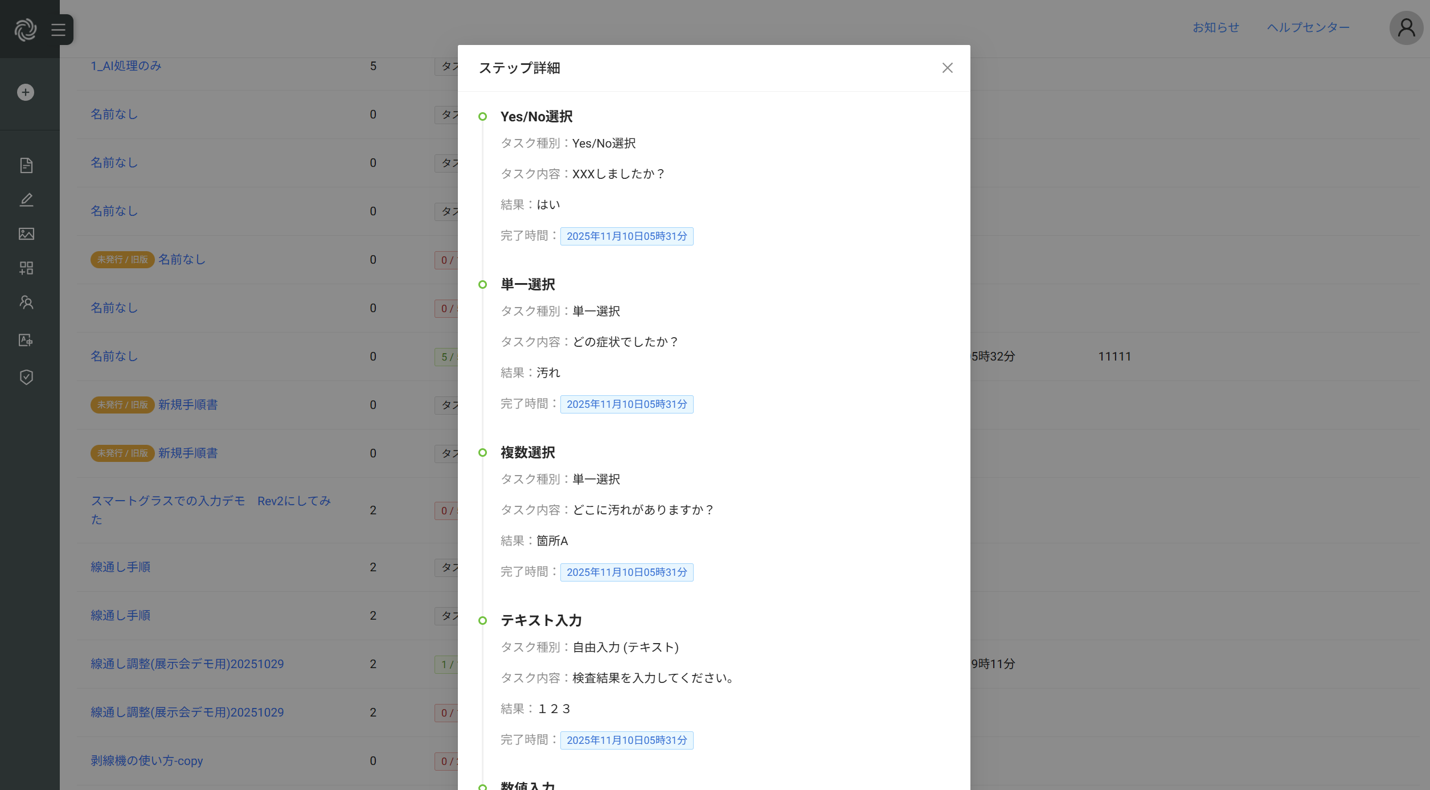Click the 単一選択 step timeline dot
Screen dimensions: 1430x790
tap(482, 284)
